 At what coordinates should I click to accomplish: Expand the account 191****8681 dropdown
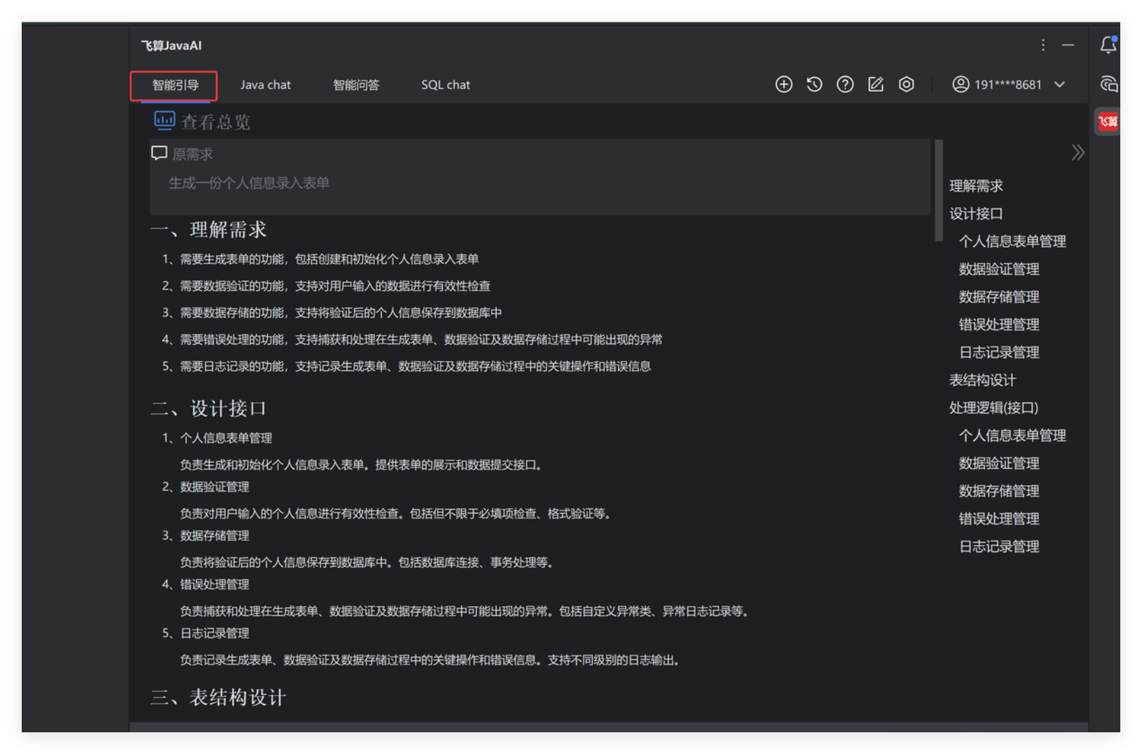[1059, 85]
